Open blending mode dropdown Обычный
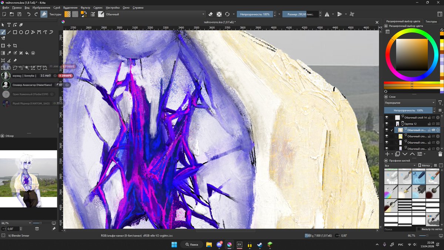 [x=155, y=14]
